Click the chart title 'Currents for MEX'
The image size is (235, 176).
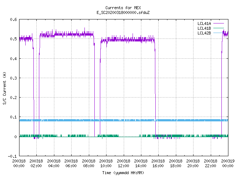click(123, 8)
